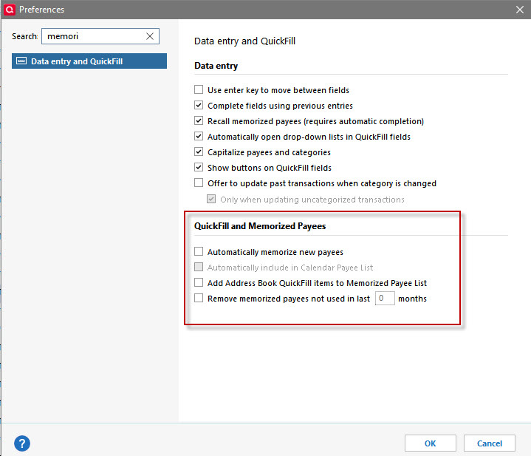Enable Use enter key to move between fields
The width and height of the screenshot is (531, 456).
199,89
